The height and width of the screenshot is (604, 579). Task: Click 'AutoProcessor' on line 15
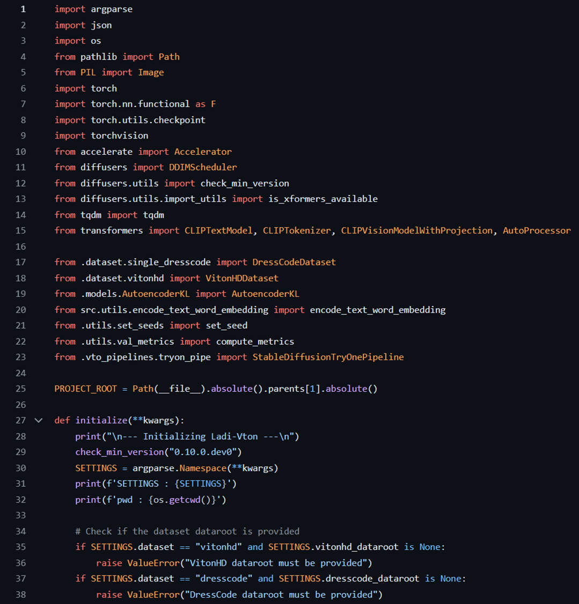[x=537, y=230]
